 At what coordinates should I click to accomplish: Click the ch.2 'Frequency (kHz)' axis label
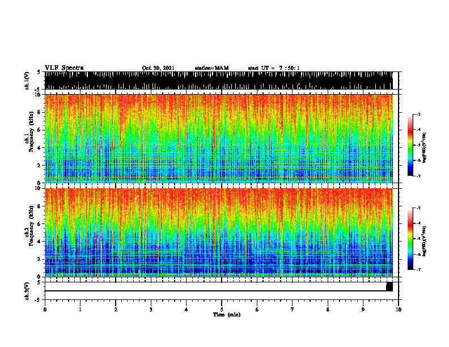32,226
